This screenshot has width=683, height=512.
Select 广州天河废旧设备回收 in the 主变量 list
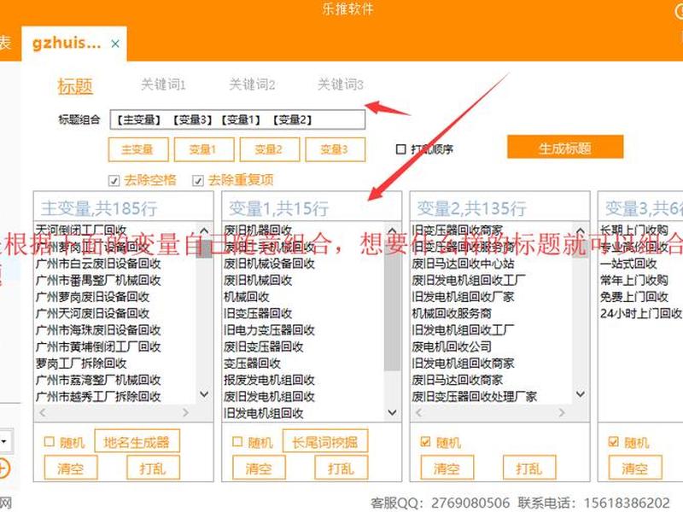[x=93, y=313]
